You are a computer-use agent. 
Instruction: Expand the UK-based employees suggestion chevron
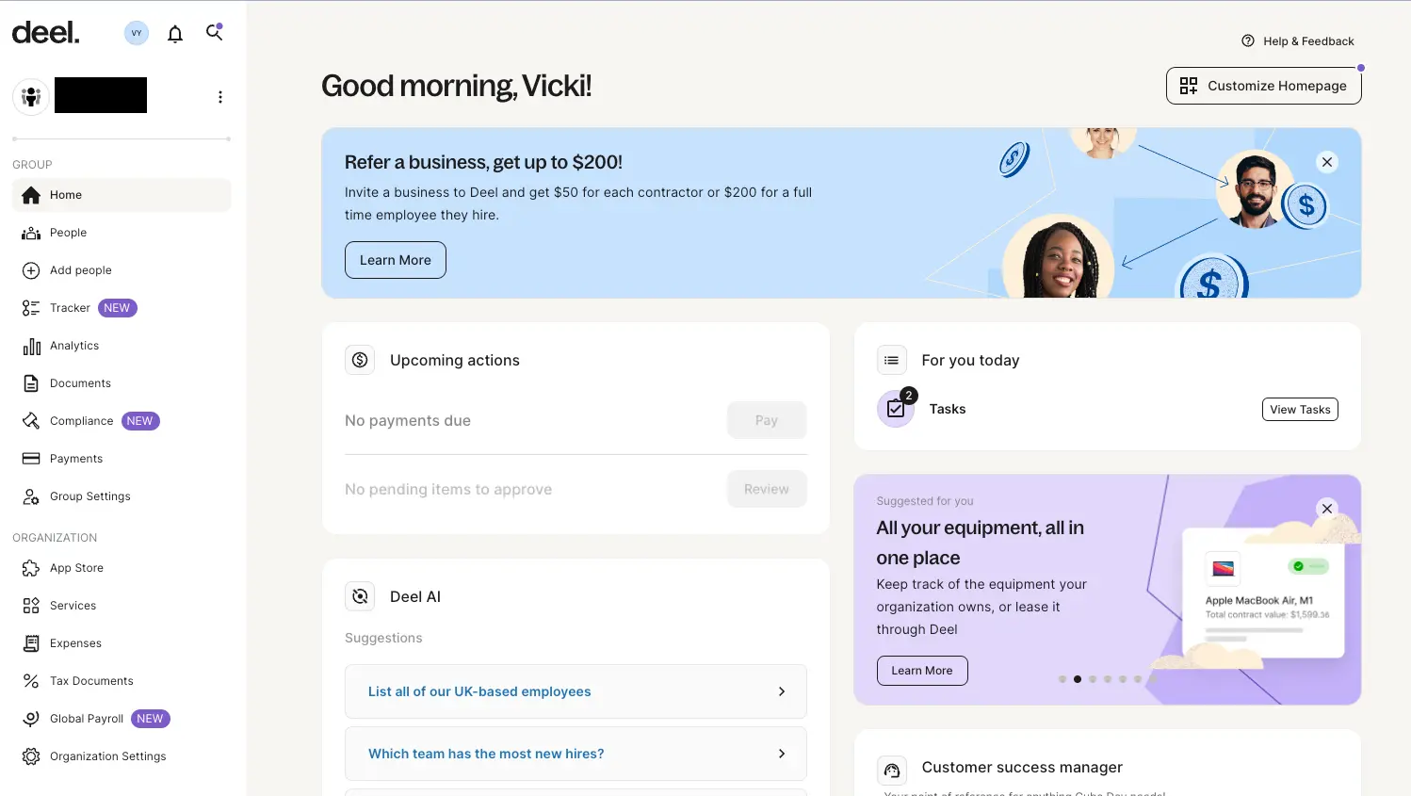tap(782, 690)
